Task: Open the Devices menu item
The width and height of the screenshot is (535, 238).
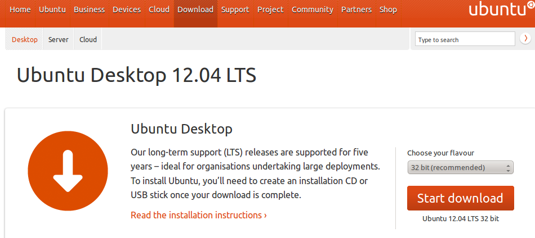Action: tap(127, 10)
